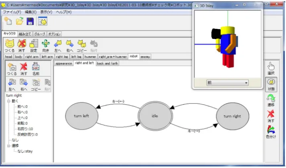
Task: Switch to the オプション tab
Action: coord(55,34)
